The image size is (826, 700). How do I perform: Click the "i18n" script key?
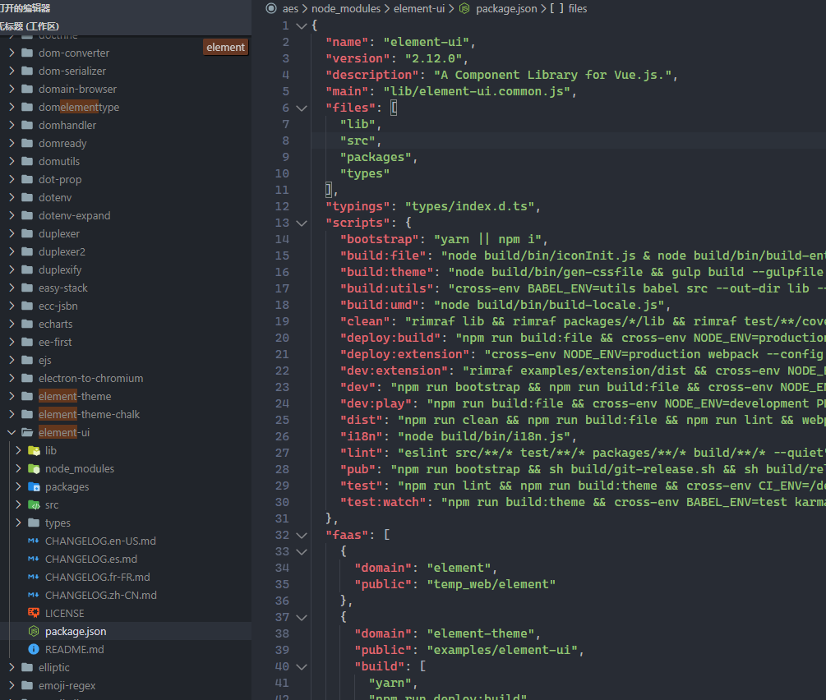tap(361, 436)
